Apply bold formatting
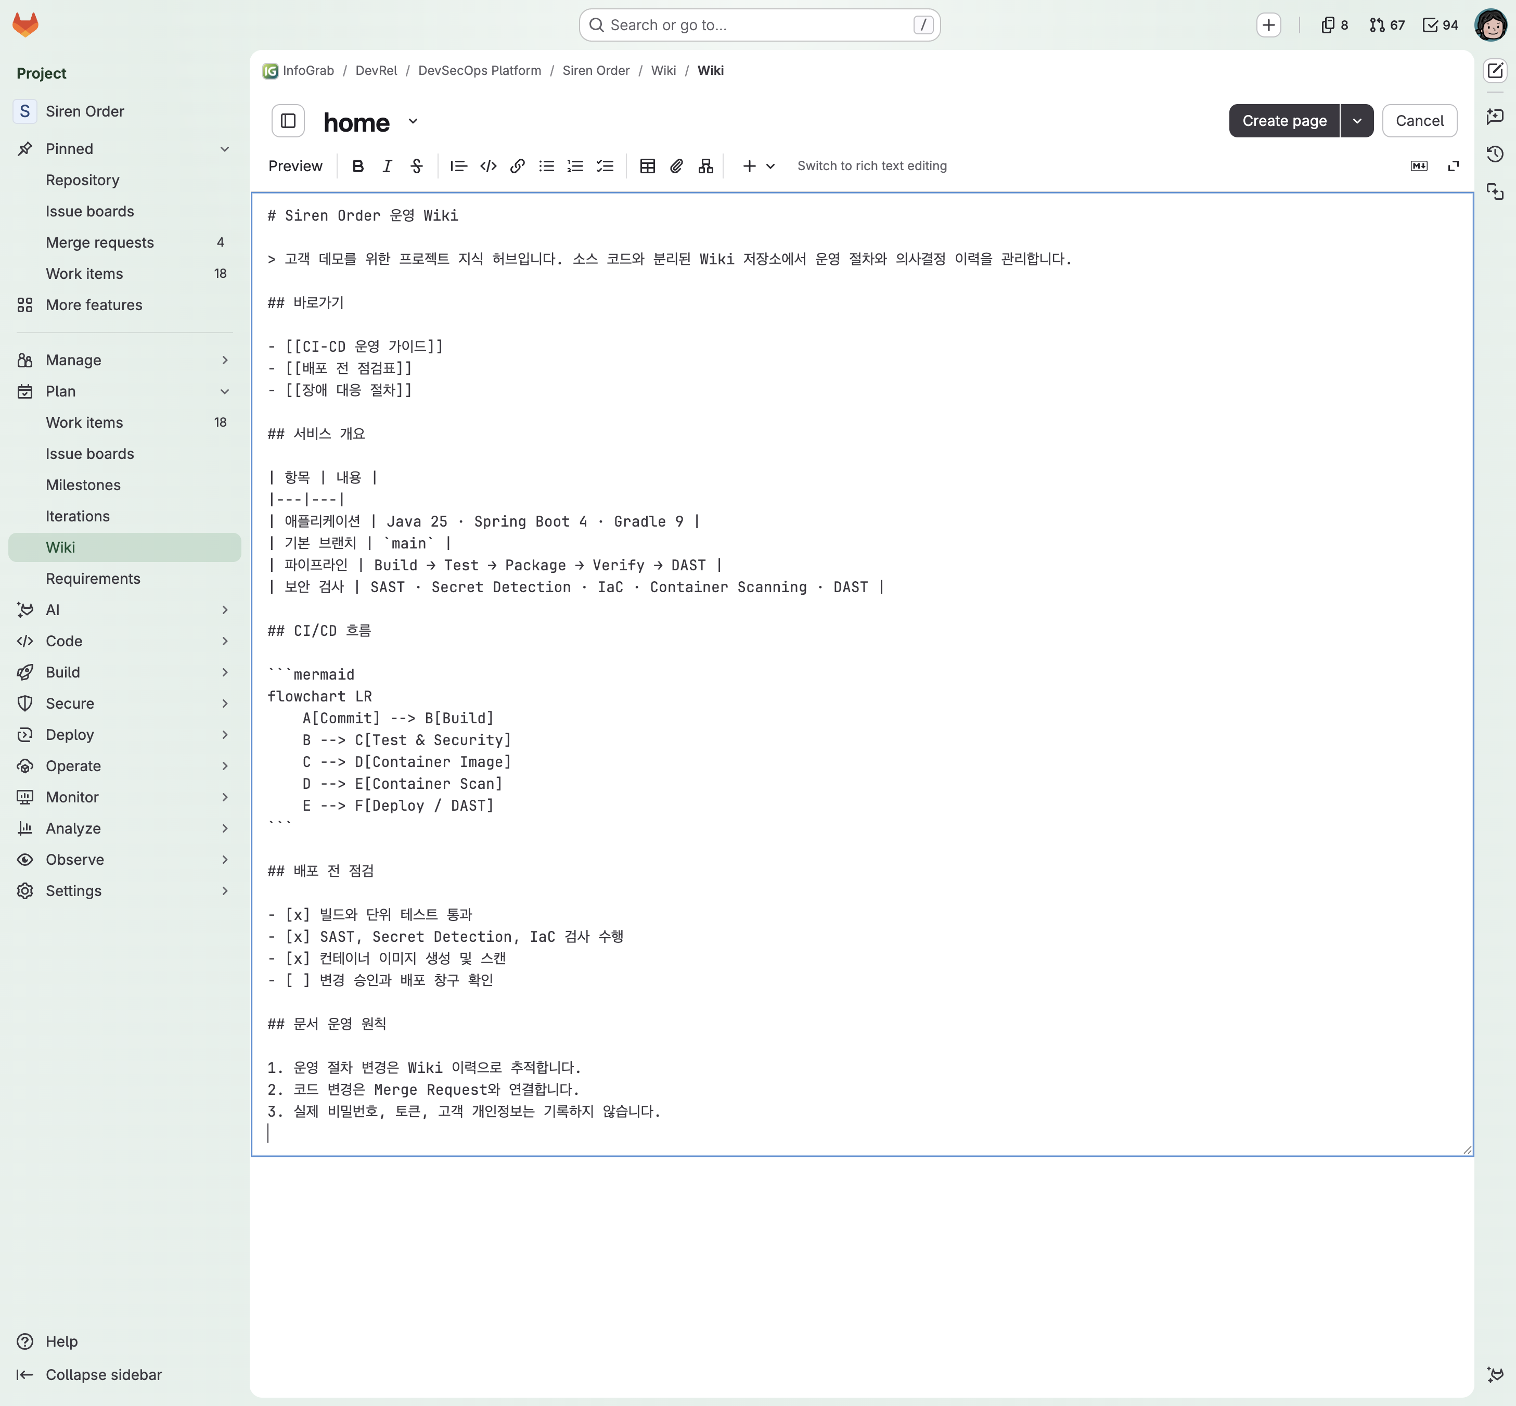1516x1406 pixels. [357, 166]
